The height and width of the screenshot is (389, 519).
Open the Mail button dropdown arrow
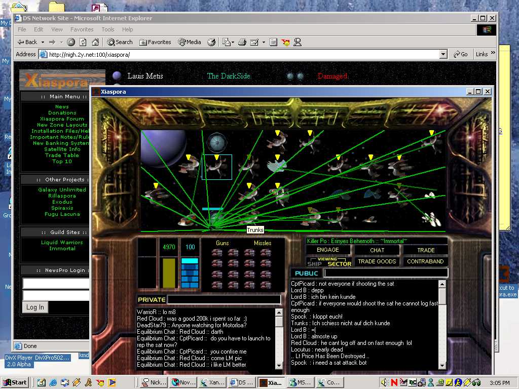tap(233, 42)
